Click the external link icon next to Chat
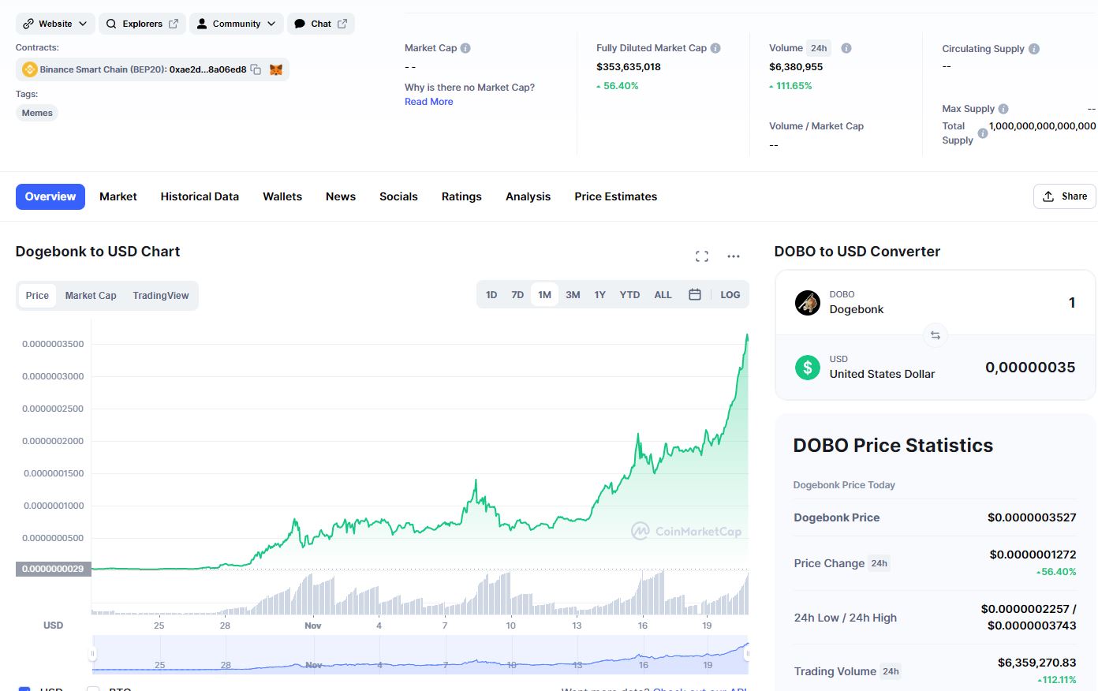 [x=342, y=24]
